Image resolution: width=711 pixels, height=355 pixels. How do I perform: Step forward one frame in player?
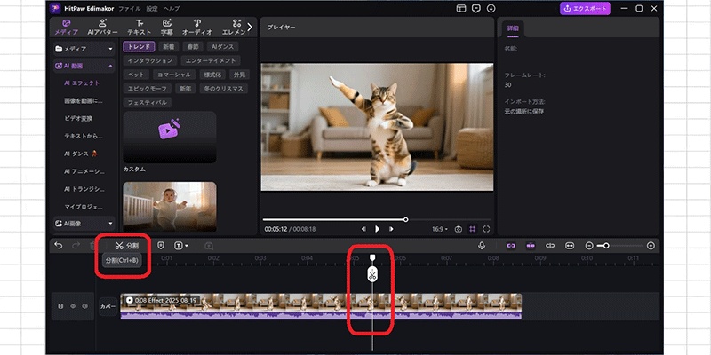[x=391, y=229]
